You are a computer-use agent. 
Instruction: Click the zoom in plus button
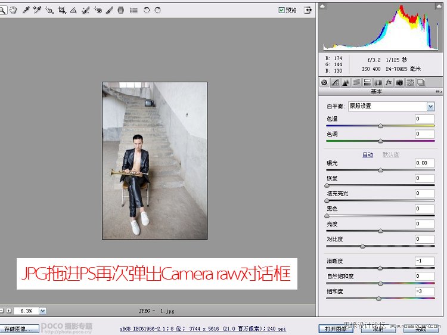click(9, 311)
